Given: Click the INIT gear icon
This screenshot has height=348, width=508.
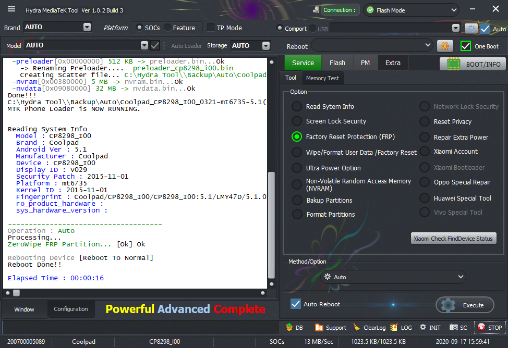Looking at the screenshot, I should click(x=423, y=327).
